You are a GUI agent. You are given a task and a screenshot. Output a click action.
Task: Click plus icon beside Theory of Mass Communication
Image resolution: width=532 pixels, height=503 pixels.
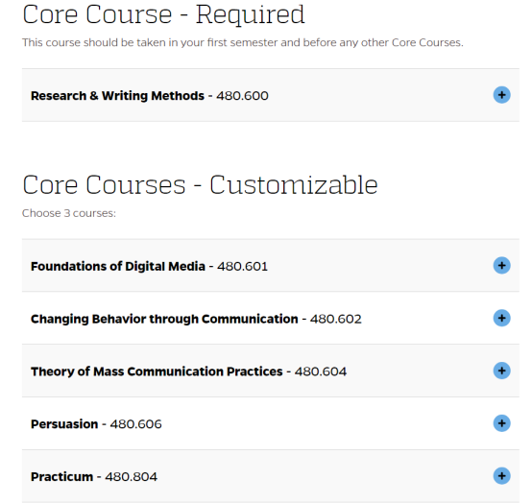501,371
